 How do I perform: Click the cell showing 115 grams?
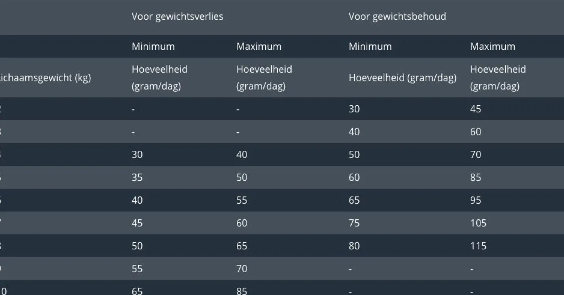478,246
